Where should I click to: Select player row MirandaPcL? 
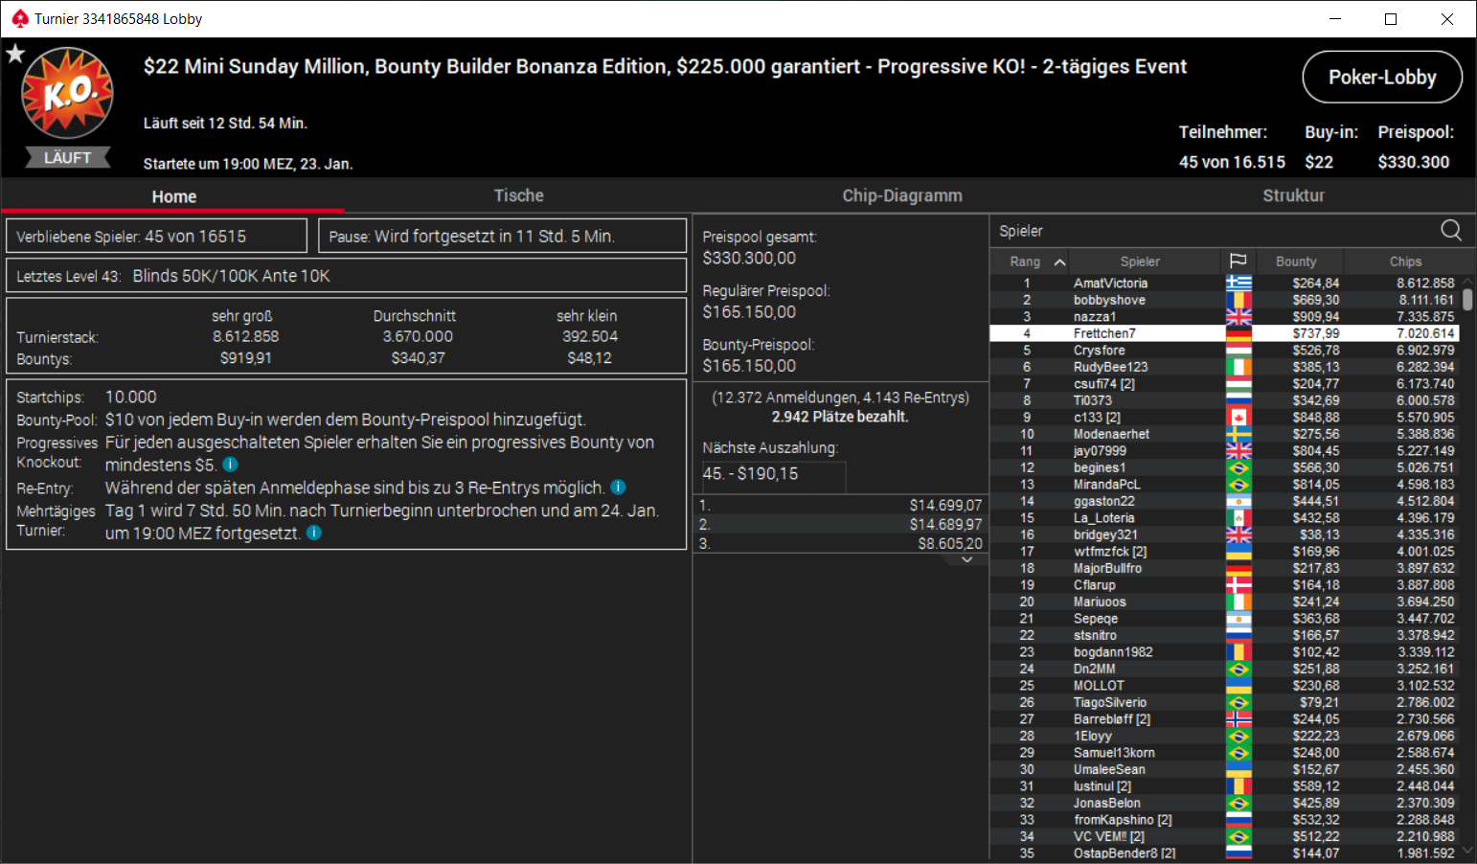(x=1224, y=484)
